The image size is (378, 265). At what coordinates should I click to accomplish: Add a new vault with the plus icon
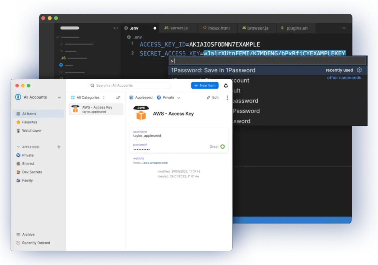pyautogui.click(x=59, y=147)
